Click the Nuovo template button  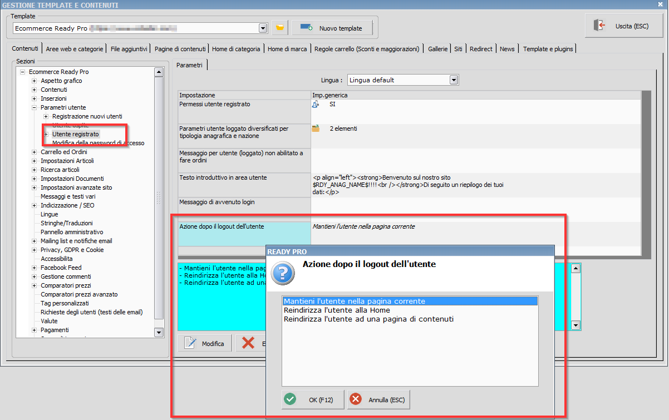(x=332, y=27)
